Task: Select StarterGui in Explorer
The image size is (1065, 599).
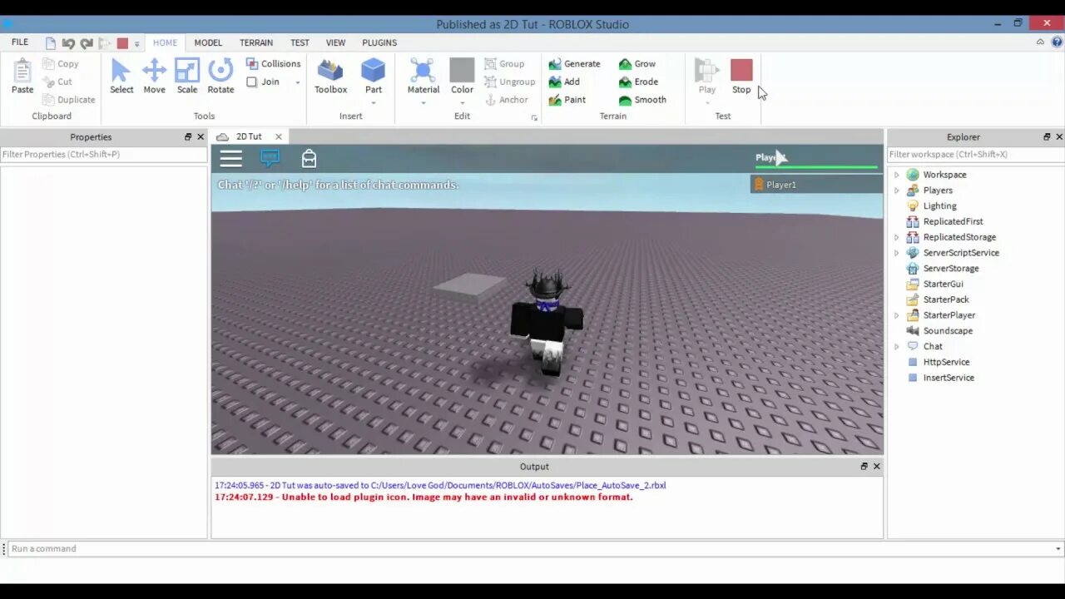Action: (x=943, y=284)
